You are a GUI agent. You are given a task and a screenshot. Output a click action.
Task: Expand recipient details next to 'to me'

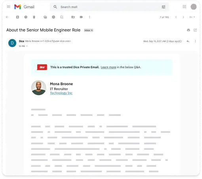click(27, 46)
